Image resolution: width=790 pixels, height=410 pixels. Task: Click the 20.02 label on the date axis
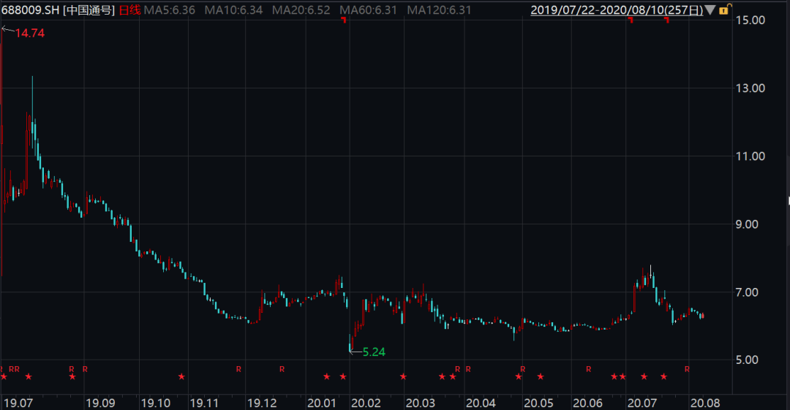366,403
